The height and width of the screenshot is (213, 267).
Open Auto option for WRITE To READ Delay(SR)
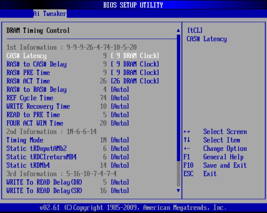[x=120, y=191]
